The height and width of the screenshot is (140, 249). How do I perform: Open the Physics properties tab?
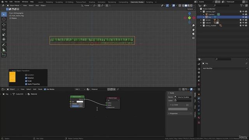click(199, 106)
